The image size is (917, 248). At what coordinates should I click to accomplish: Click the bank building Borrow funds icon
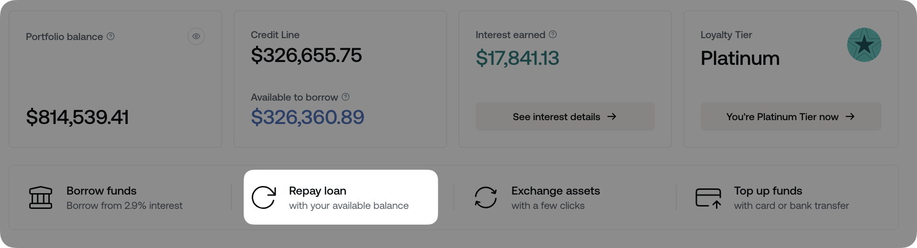point(41,197)
